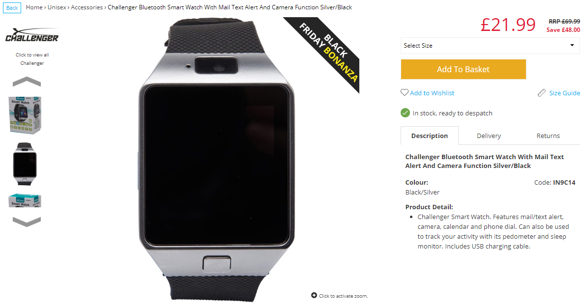Go to Unisex breadcrumb link
Screen dimensions: 583x306
pyautogui.click(x=57, y=7)
